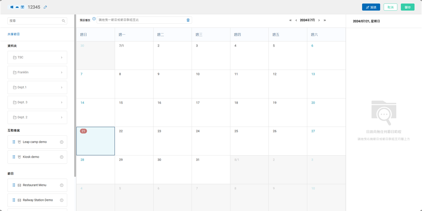The height and width of the screenshot is (211, 422).
Task: Expand the Dept. 3 folder
Action: coord(62,102)
